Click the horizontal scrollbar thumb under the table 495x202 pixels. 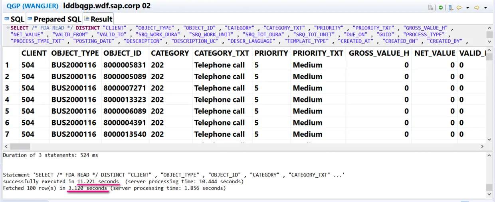coord(20,147)
